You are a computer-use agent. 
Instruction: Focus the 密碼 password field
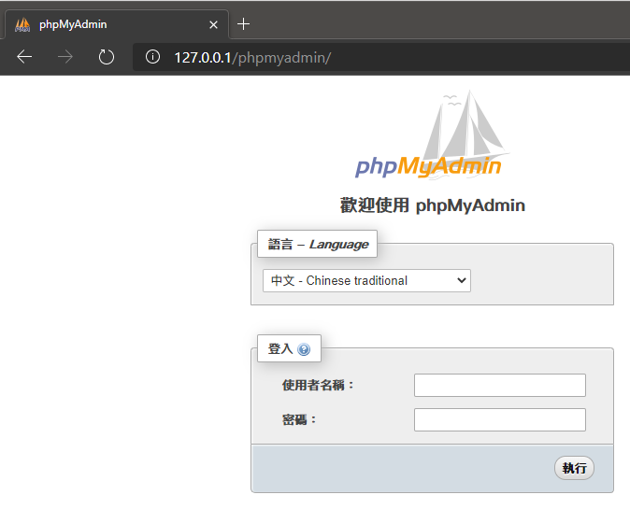[x=499, y=419]
